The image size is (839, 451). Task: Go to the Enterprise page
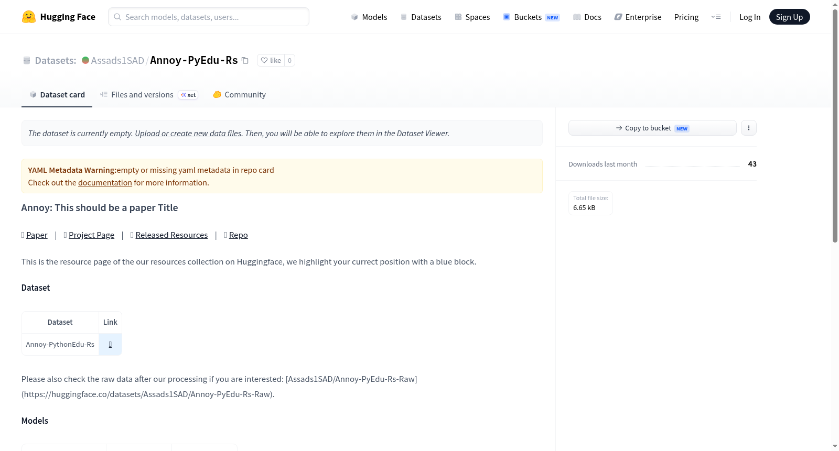[638, 17]
